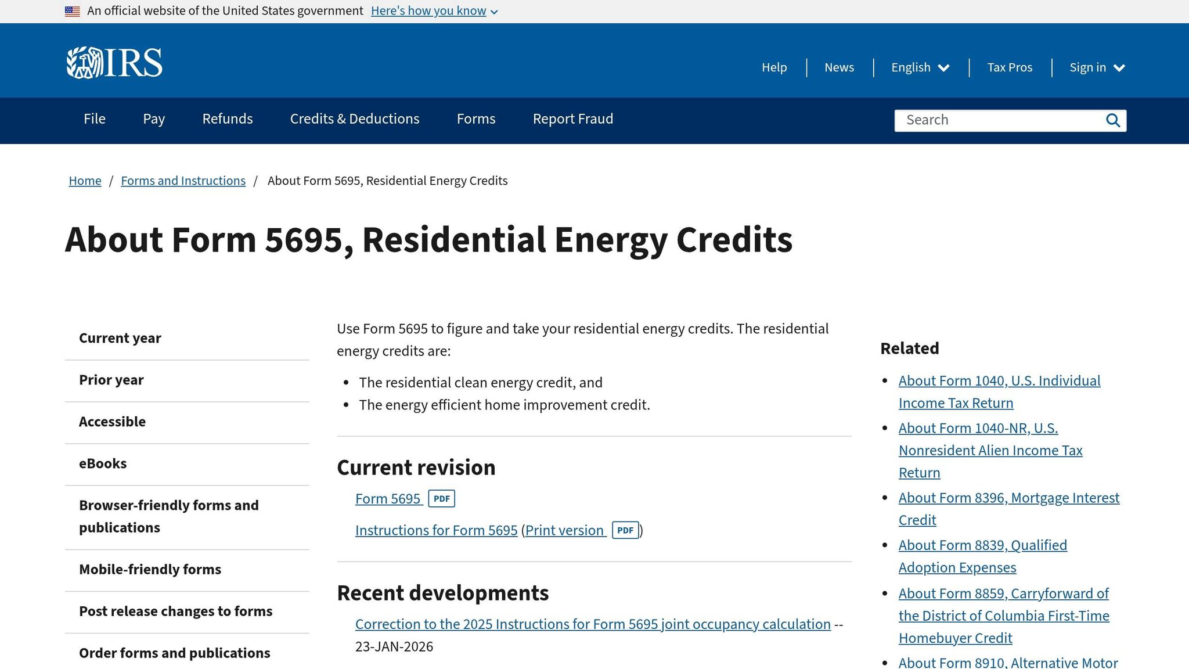Open the Form 5695 PDF icon
1189x669 pixels.
[x=442, y=499]
